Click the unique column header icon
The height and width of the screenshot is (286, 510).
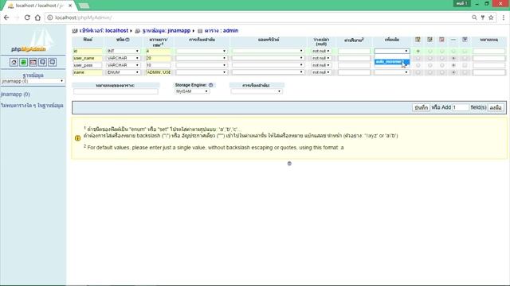pyautogui.click(x=441, y=40)
